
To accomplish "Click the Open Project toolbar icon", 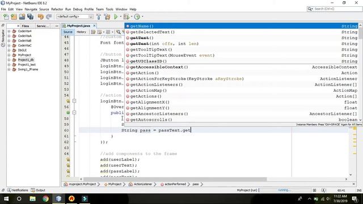I will coord(22,16).
